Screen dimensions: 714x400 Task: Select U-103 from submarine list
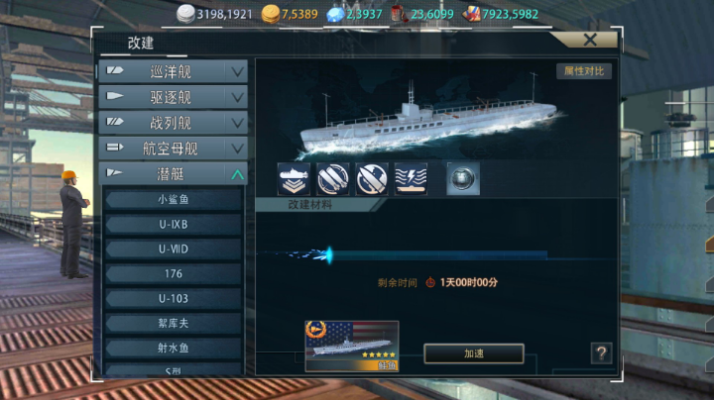[174, 299]
